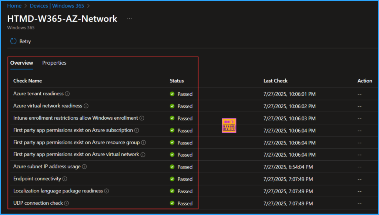379x215 pixels.
Task: Click the Action column header
Action: [x=365, y=81]
